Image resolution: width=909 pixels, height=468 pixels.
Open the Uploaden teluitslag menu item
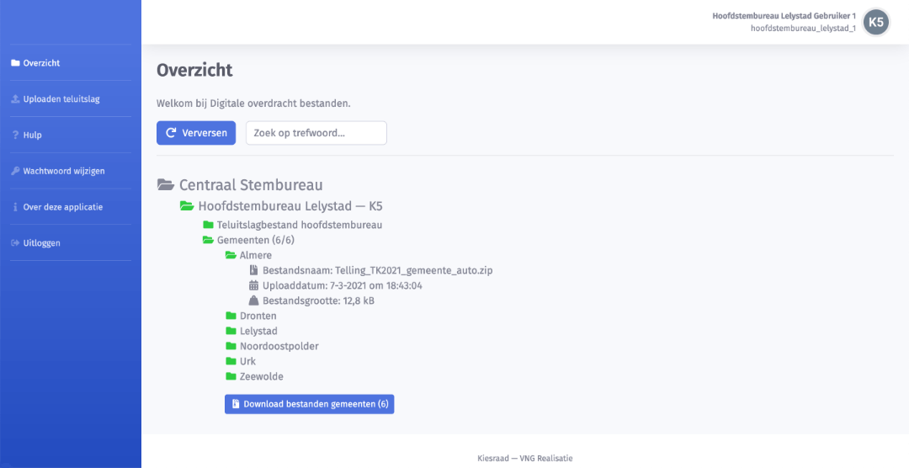point(61,99)
